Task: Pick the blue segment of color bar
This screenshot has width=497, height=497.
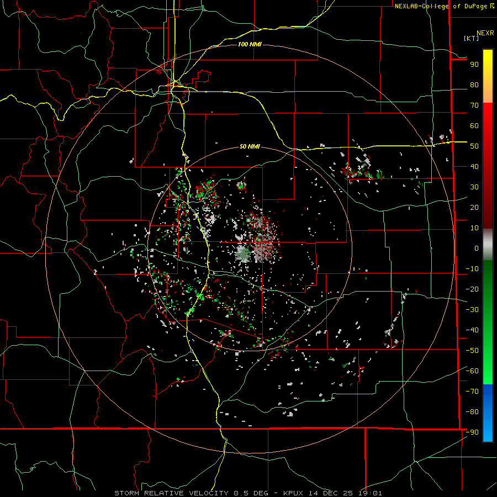Action: (x=488, y=412)
